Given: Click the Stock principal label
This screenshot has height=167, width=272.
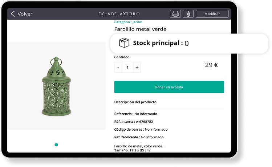Looking at the screenshot, I should tap(158, 43).
